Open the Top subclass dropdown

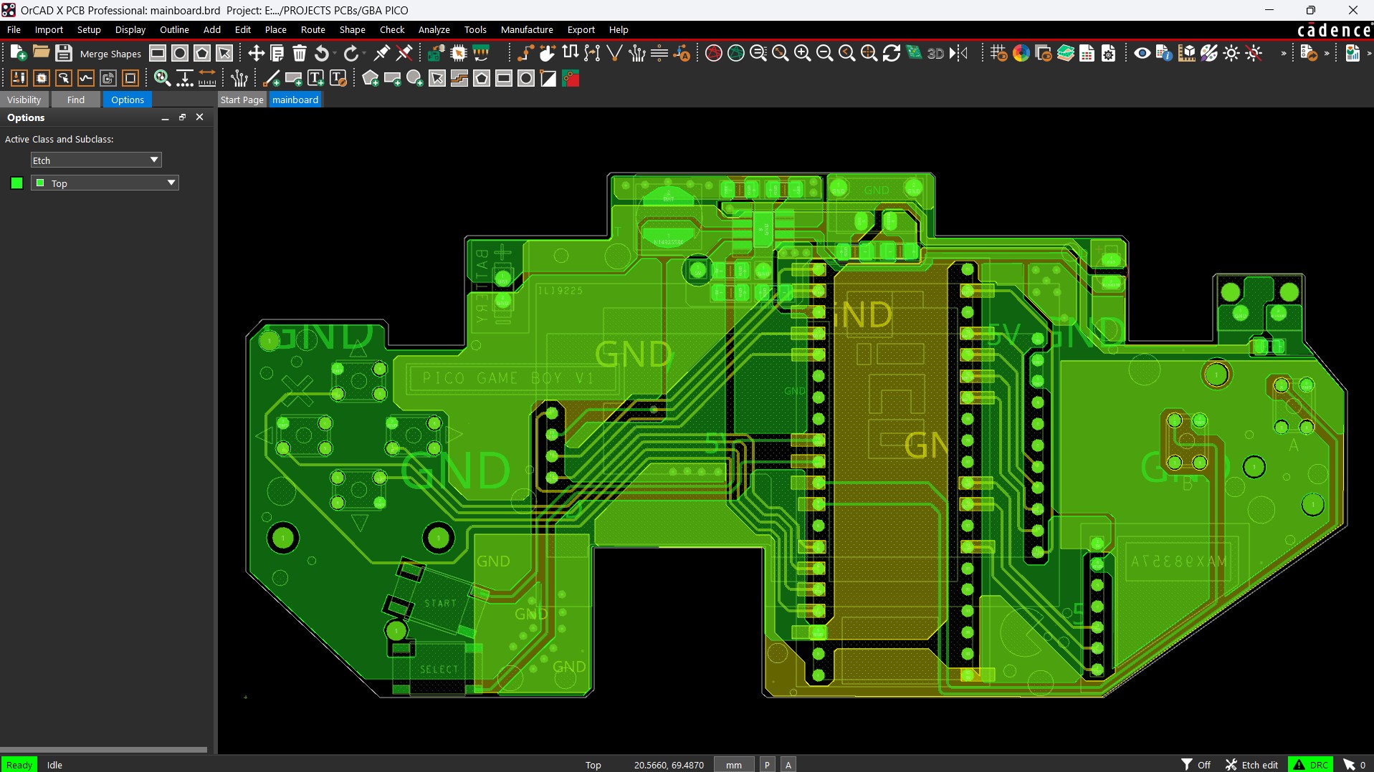[x=171, y=183]
